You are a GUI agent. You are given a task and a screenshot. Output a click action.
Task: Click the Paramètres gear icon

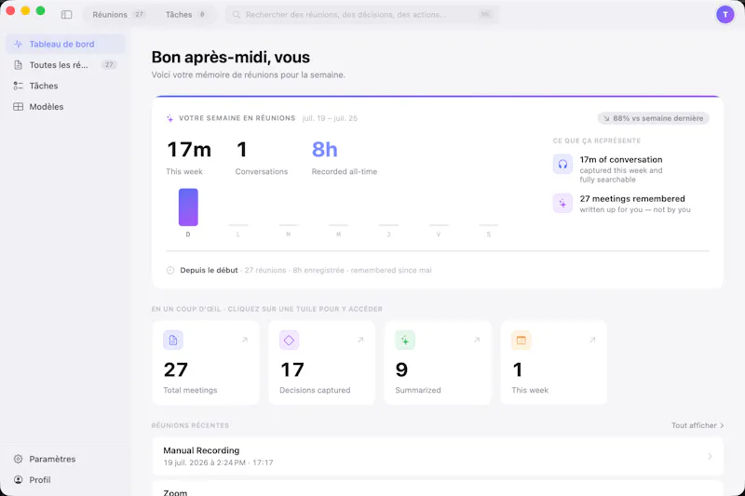pyautogui.click(x=18, y=459)
